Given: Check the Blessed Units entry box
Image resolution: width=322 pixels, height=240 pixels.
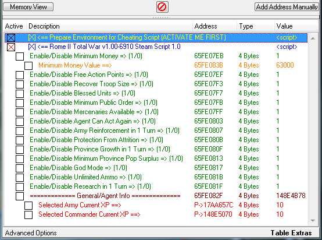Looking at the screenshot, I should pos(20,94).
